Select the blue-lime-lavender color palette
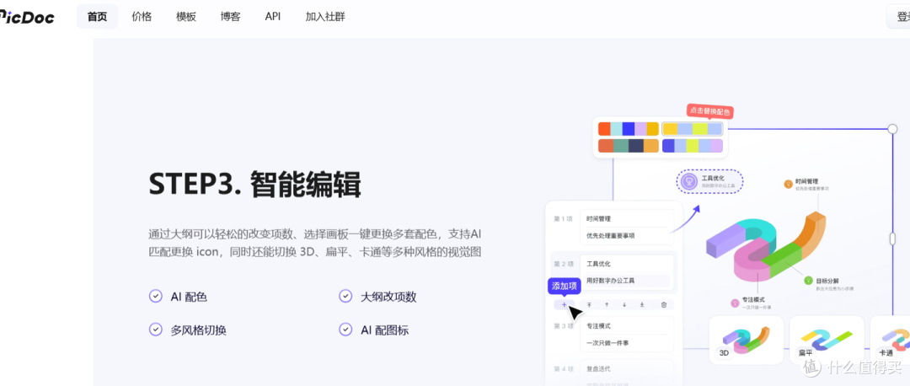The image size is (910, 386). coord(693,146)
